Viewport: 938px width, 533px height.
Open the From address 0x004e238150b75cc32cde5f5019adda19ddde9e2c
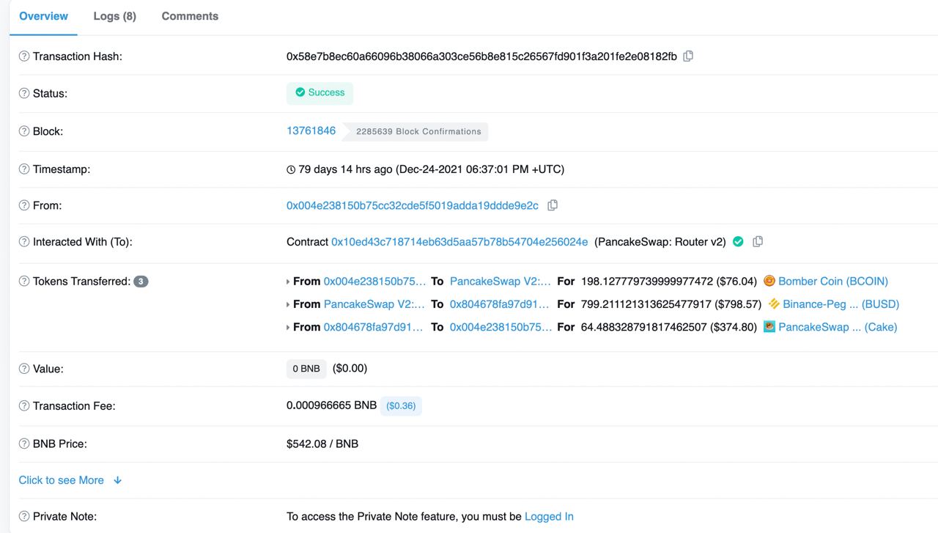click(x=413, y=205)
